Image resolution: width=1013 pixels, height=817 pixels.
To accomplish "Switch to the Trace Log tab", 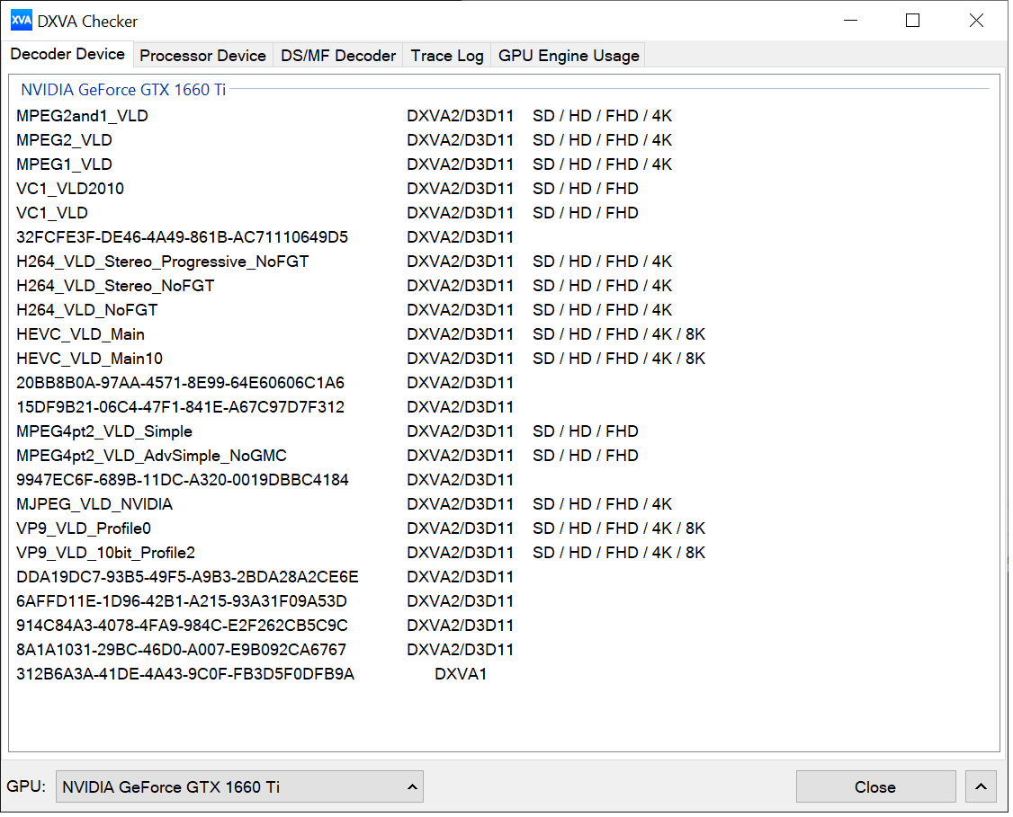I will (447, 56).
